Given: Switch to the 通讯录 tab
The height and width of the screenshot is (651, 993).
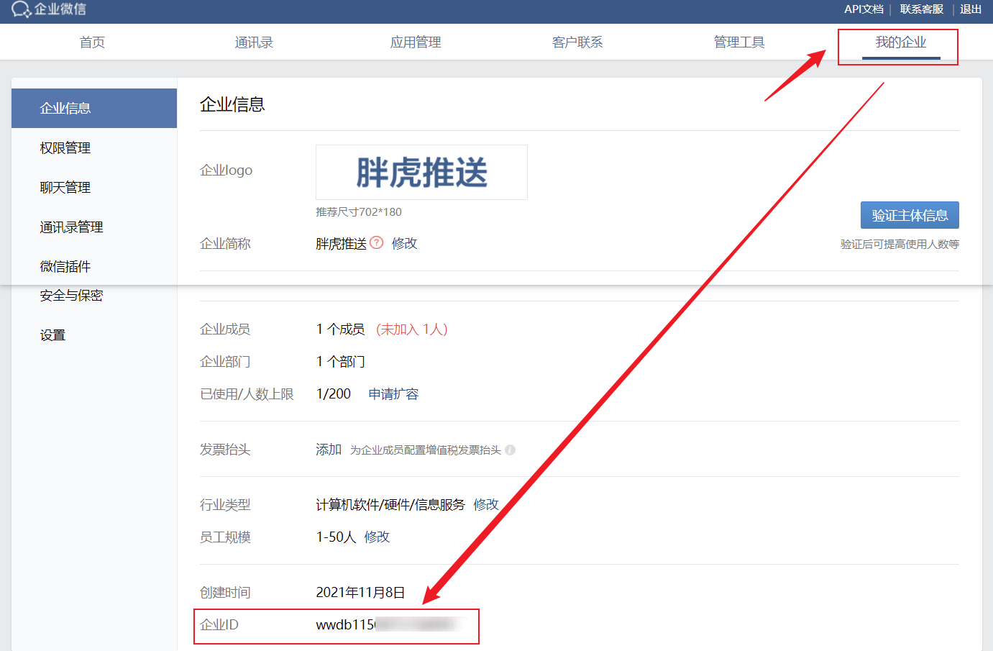Looking at the screenshot, I should [253, 42].
